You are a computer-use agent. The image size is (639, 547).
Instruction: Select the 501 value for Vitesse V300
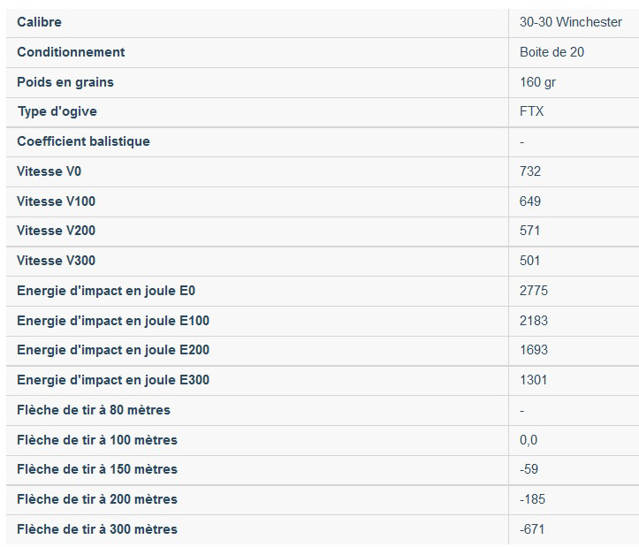530,261
